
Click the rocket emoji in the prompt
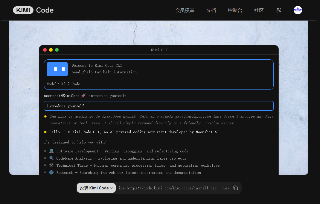coord(83,95)
